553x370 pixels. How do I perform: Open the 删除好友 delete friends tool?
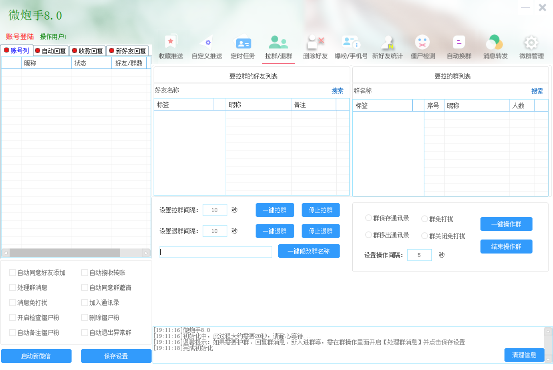tap(315, 47)
